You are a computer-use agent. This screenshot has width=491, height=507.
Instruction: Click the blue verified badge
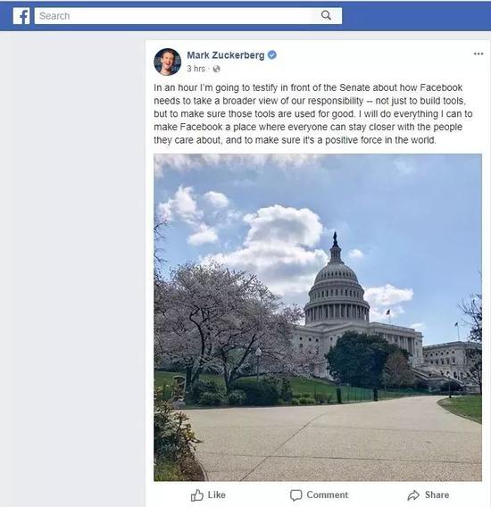(x=272, y=55)
